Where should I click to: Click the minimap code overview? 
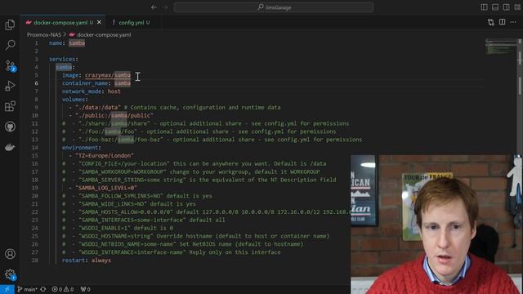click(x=500, y=47)
